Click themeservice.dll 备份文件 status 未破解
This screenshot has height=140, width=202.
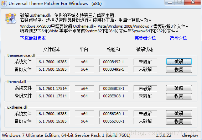tap(145, 69)
